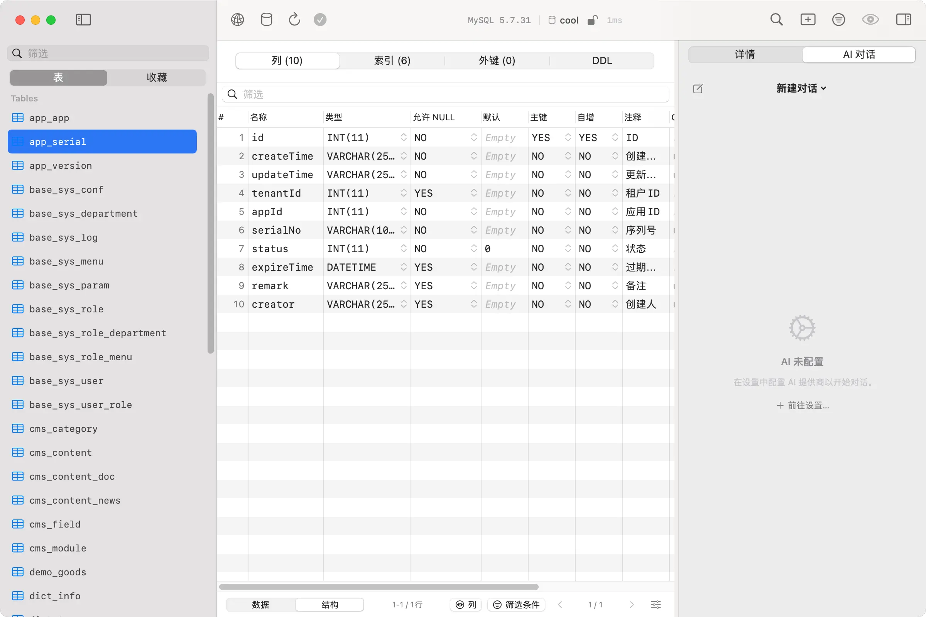This screenshot has height=617, width=926.
Task: Toggle the left sidebar panel icon
Action: click(83, 20)
